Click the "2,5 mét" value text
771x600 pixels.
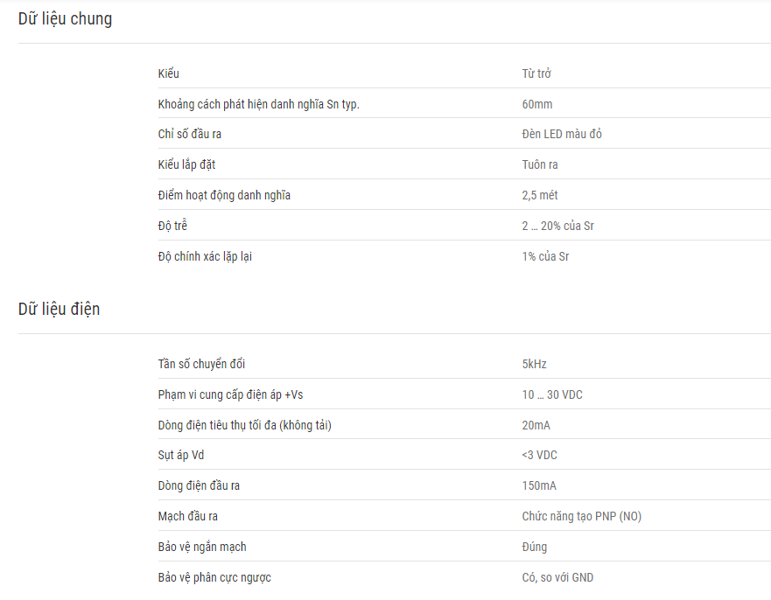[x=540, y=195]
